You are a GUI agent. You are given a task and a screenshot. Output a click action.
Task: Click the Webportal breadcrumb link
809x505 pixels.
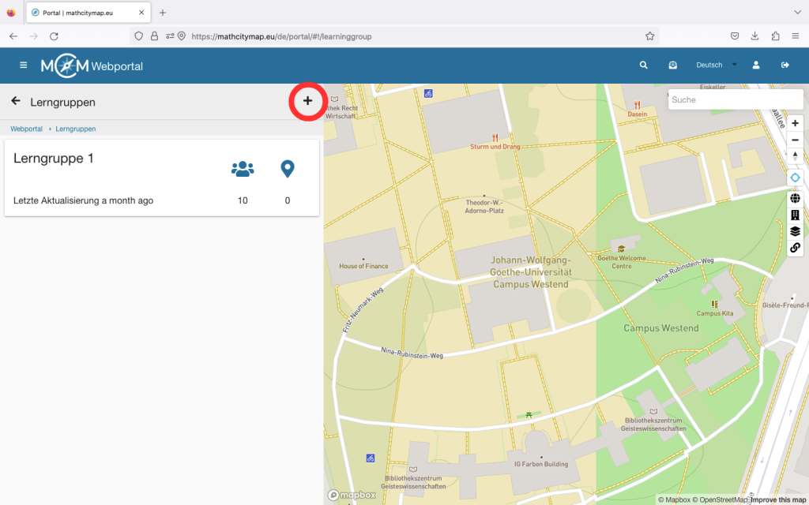coord(26,129)
